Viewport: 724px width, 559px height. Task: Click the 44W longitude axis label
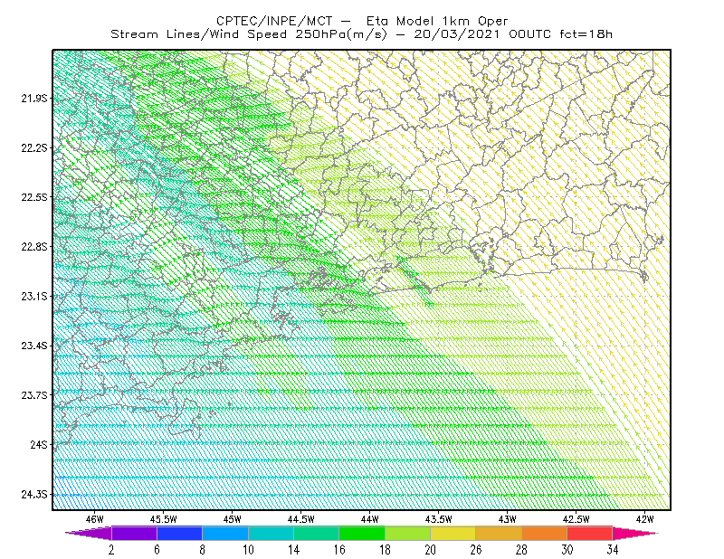click(x=369, y=519)
